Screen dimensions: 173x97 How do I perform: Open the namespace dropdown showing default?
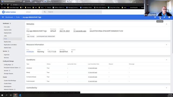32,12
